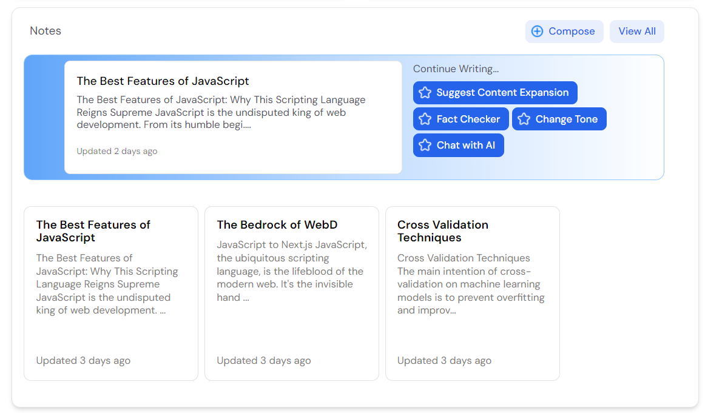705x413 pixels.
Task: Click the "Continue Writing..." label
Action: pyautogui.click(x=456, y=69)
